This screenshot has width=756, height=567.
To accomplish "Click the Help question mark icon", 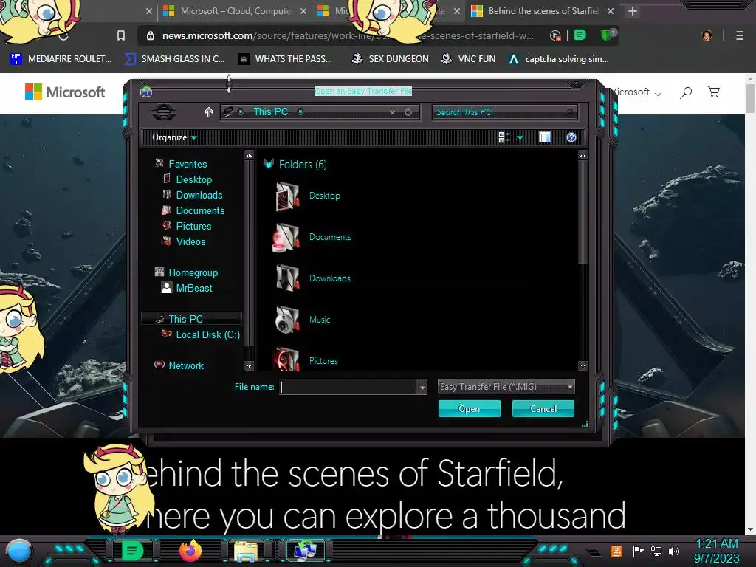I will pyautogui.click(x=571, y=137).
